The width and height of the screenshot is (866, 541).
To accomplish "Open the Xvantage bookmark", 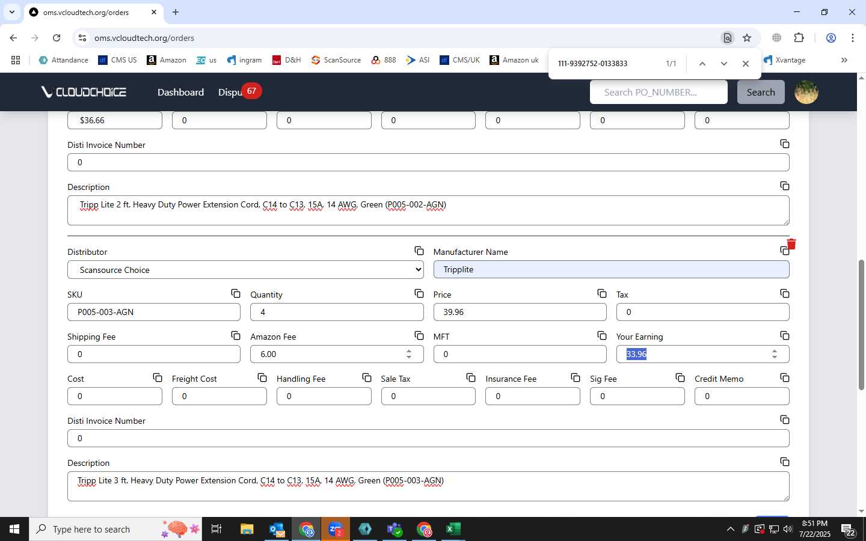I will pos(784,60).
